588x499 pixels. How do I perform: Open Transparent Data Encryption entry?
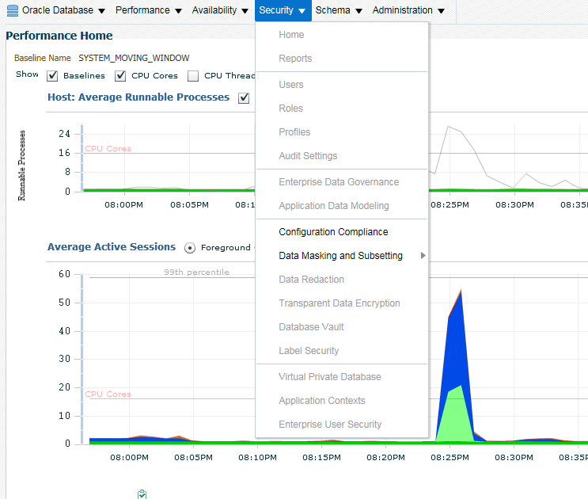[x=340, y=303]
